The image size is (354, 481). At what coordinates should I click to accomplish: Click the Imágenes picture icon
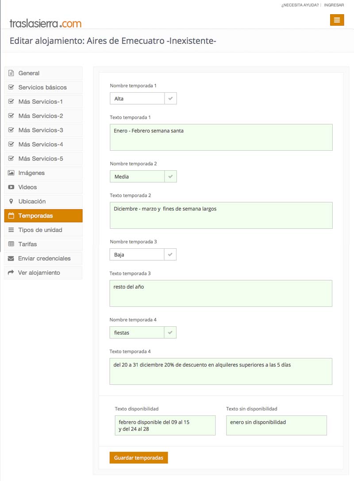tap(11, 173)
